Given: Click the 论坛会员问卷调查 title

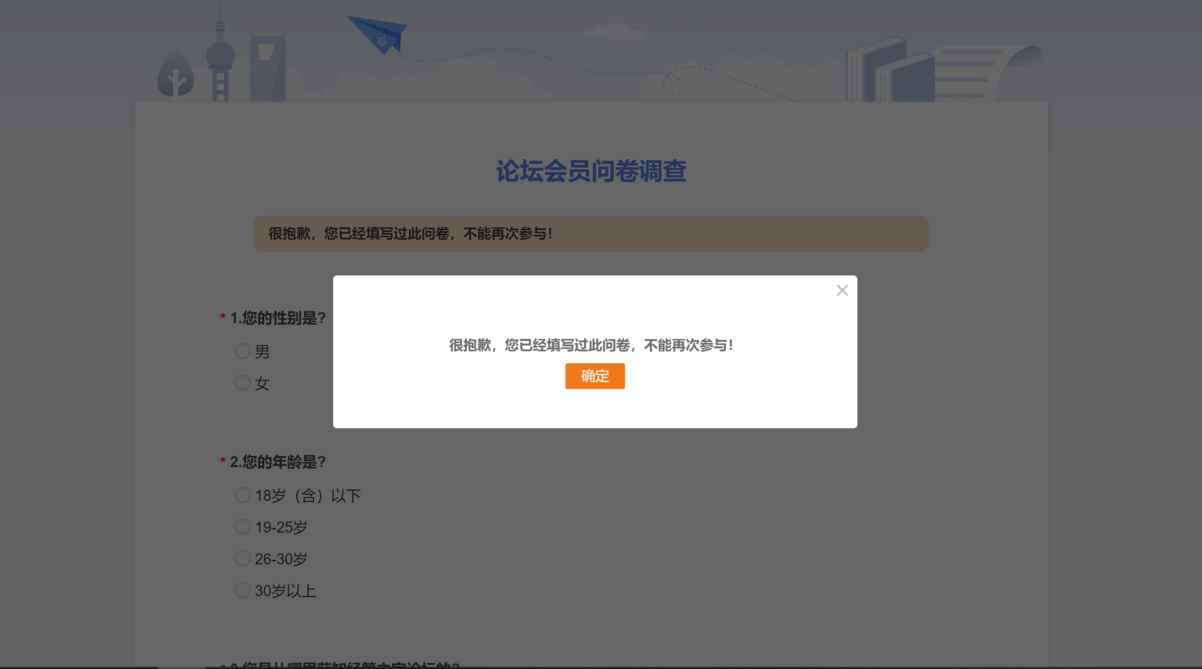Looking at the screenshot, I should click(591, 171).
